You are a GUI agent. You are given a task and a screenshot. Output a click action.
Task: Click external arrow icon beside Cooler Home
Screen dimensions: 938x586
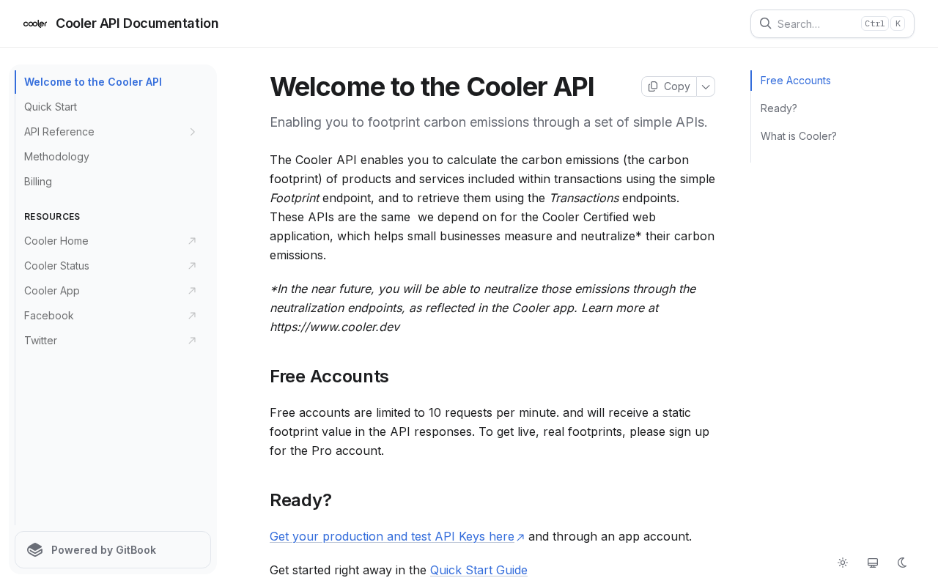(x=192, y=241)
